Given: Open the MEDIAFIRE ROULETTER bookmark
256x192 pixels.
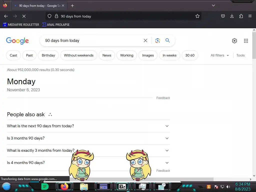Looking at the screenshot, I should pos(21,25).
